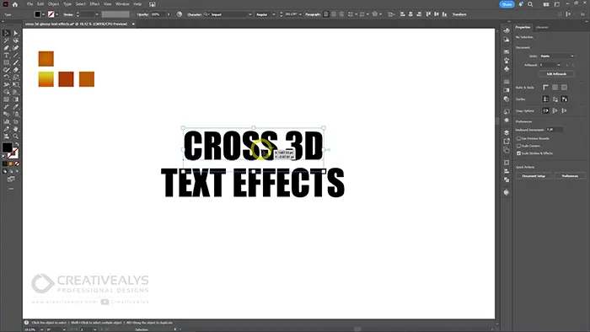Click the Recolor Artwork icon in control bar

pos(180,14)
